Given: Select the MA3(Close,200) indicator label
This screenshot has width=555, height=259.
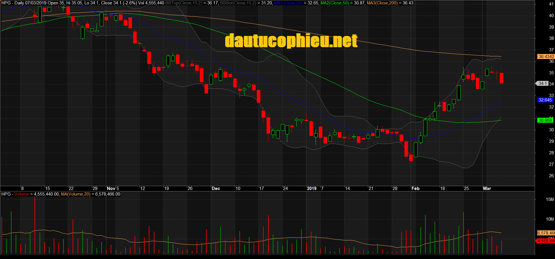Looking at the screenshot, I should coord(382,3).
